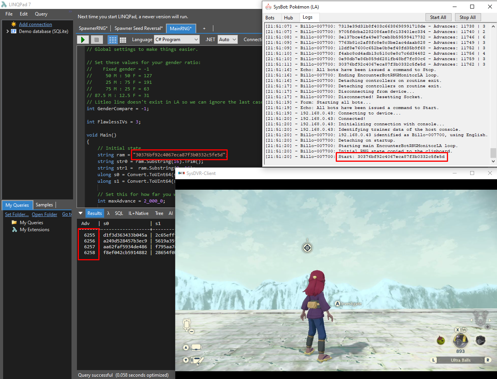Open the AI output tab

click(x=171, y=213)
